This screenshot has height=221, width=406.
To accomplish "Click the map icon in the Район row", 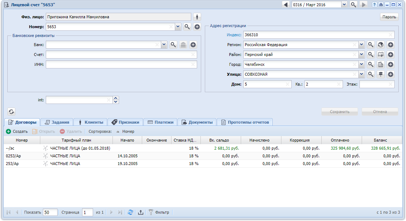I will (x=381, y=55).
